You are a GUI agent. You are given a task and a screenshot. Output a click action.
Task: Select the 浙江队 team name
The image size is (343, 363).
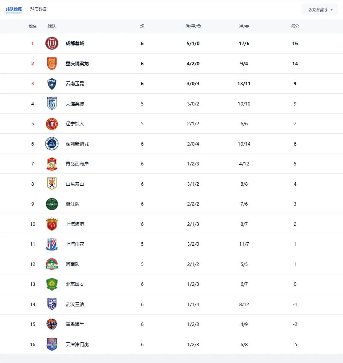click(72, 204)
